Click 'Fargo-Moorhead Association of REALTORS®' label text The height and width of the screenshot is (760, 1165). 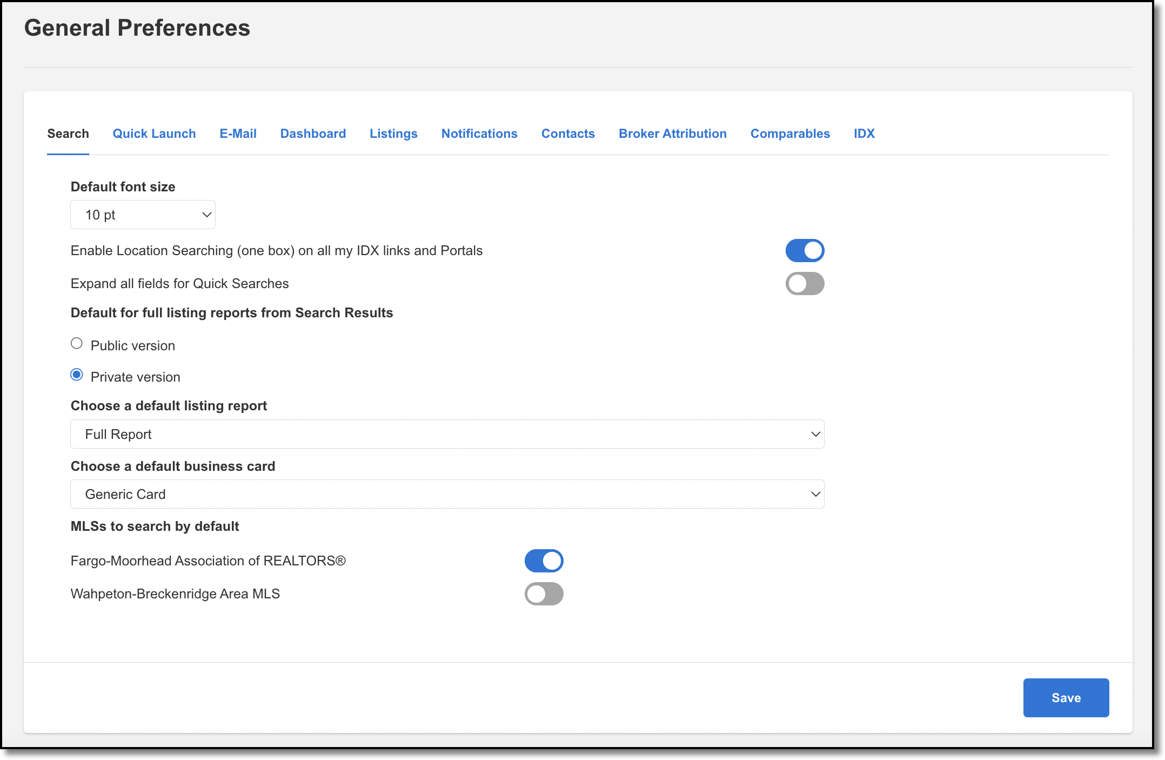pos(208,561)
